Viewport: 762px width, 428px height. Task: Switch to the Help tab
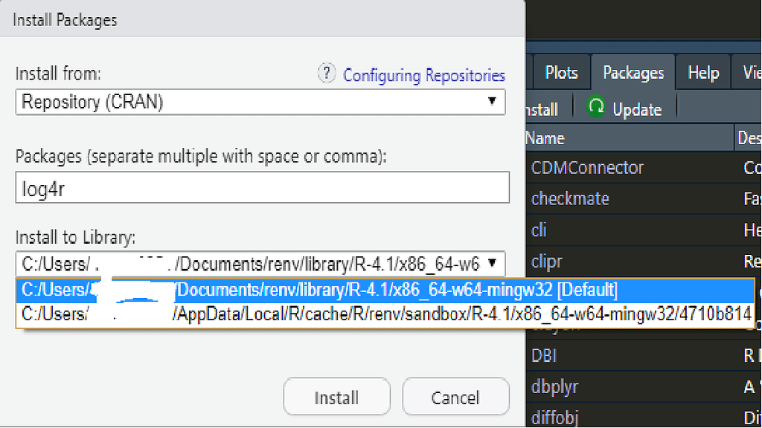702,72
